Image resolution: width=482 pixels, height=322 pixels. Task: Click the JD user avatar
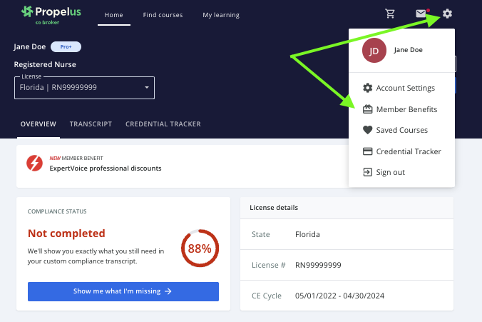(x=374, y=50)
